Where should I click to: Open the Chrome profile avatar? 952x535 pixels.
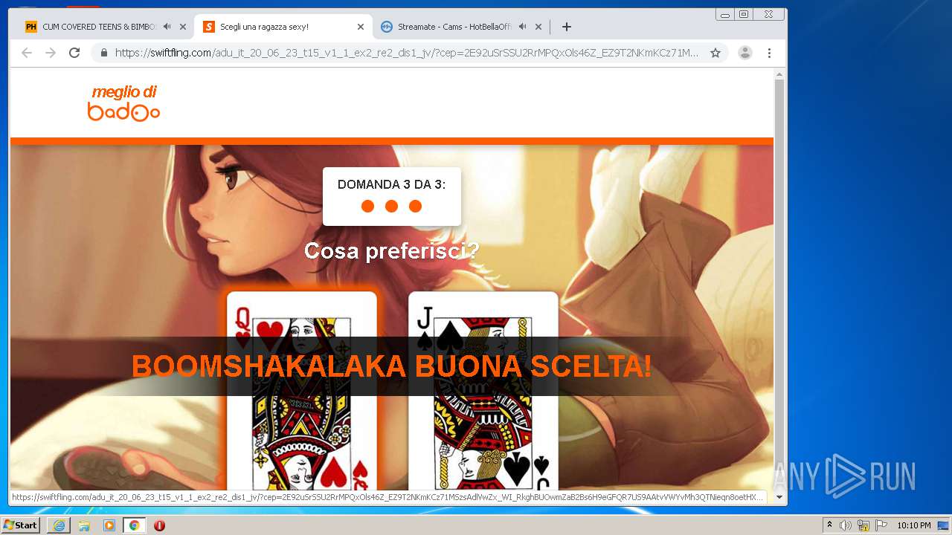745,53
